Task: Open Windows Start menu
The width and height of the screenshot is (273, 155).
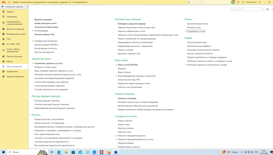Action: point(3,152)
